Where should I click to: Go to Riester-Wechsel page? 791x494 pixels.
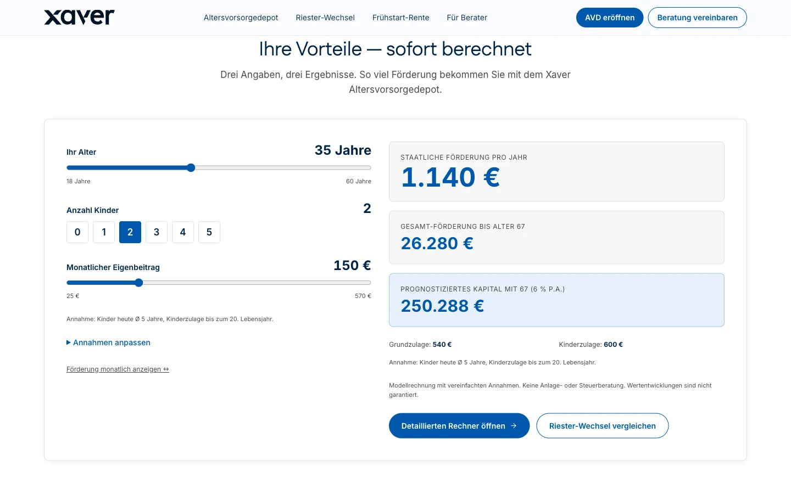[x=325, y=18]
